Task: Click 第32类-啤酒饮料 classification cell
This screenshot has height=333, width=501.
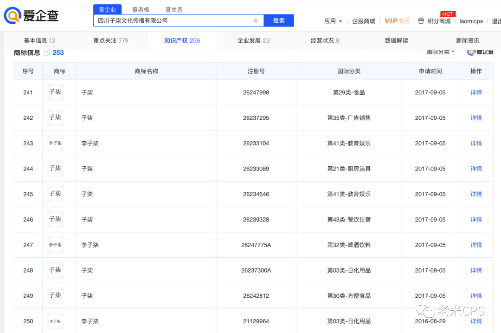Action: pyautogui.click(x=349, y=245)
